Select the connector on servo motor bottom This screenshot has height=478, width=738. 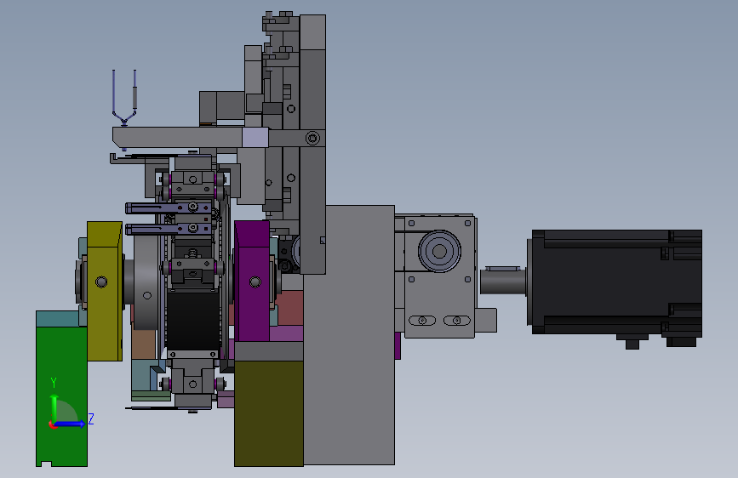click(x=632, y=342)
